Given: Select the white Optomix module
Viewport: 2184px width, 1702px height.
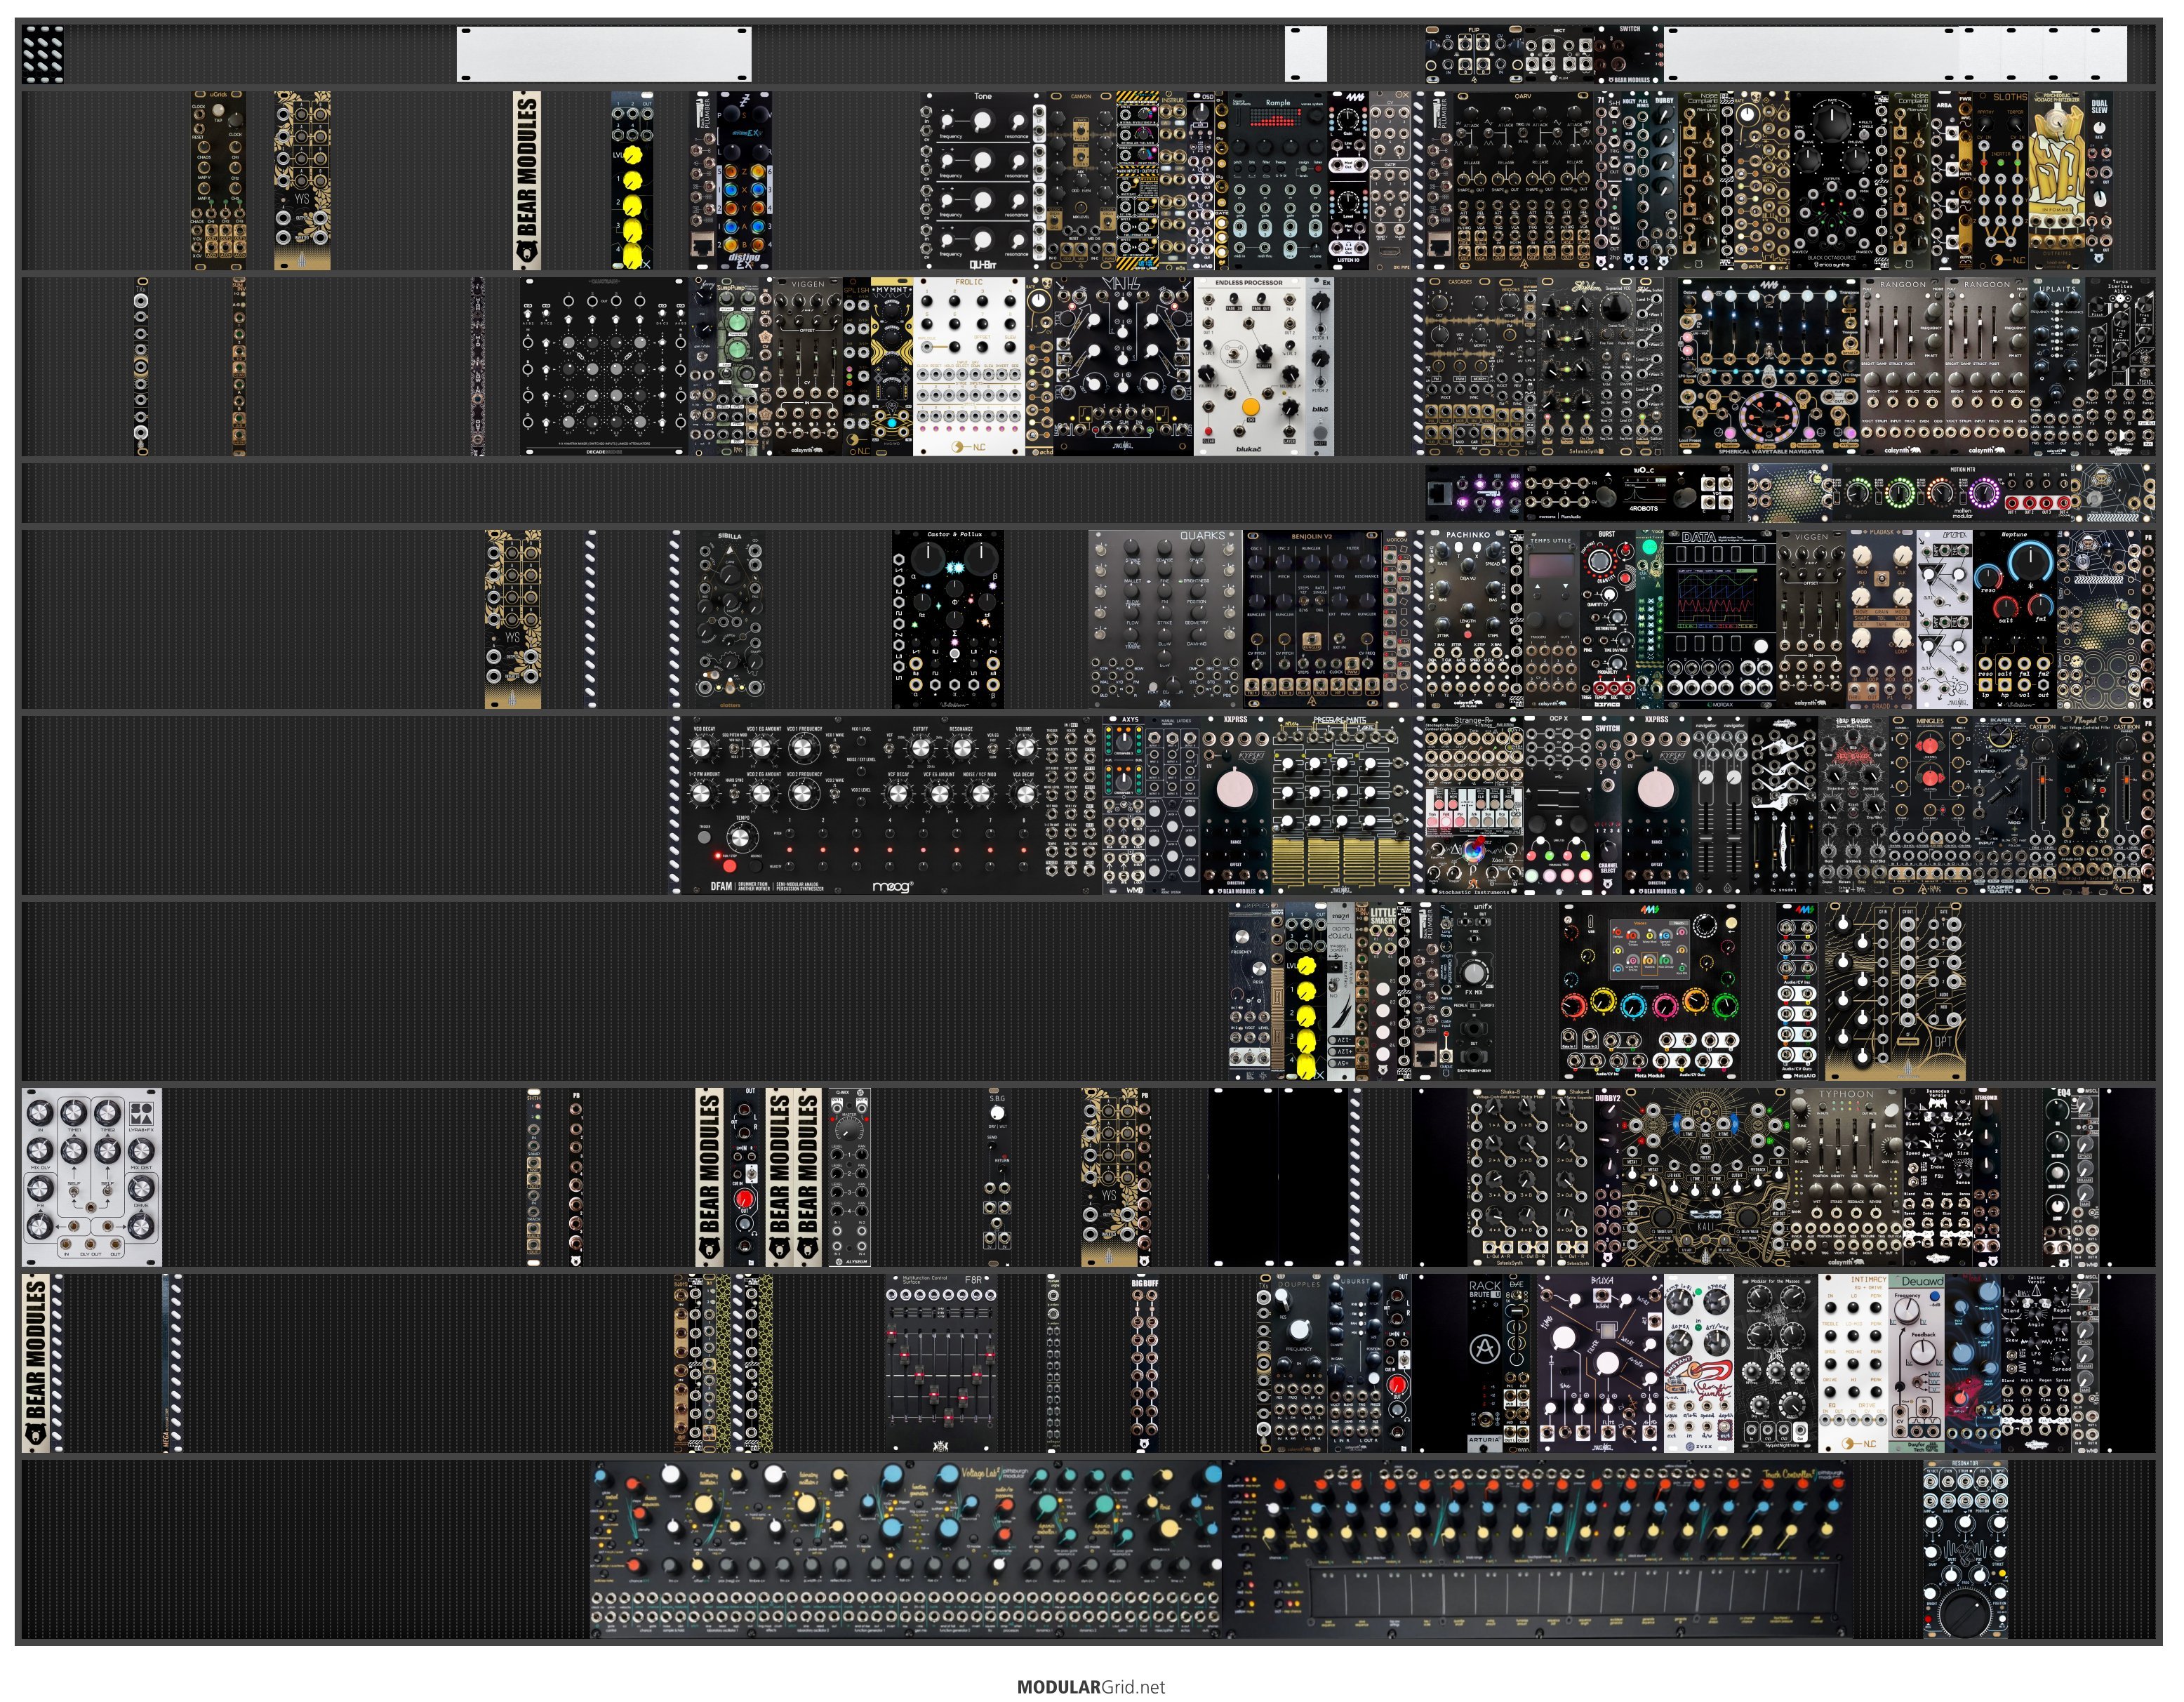Looking at the screenshot, I should coord(1944,619).
